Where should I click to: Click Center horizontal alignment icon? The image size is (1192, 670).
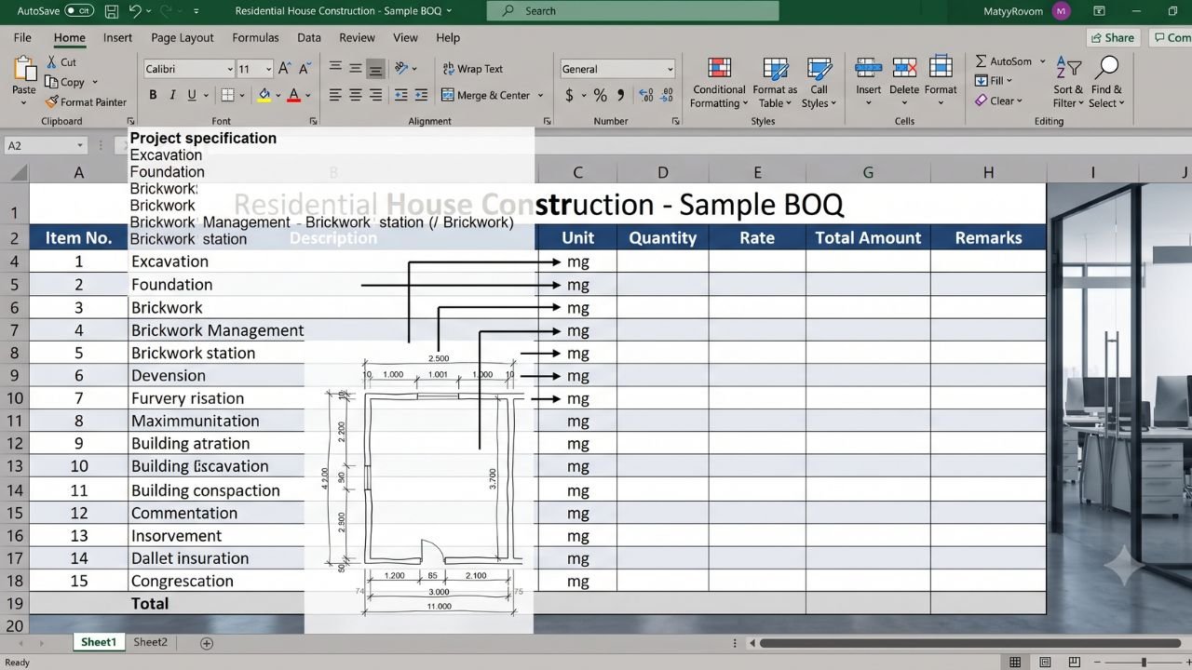(x=356, y=95)
